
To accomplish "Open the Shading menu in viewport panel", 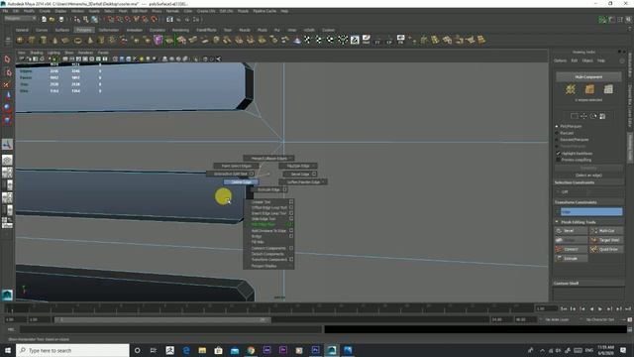I will [x=36, y=53].
